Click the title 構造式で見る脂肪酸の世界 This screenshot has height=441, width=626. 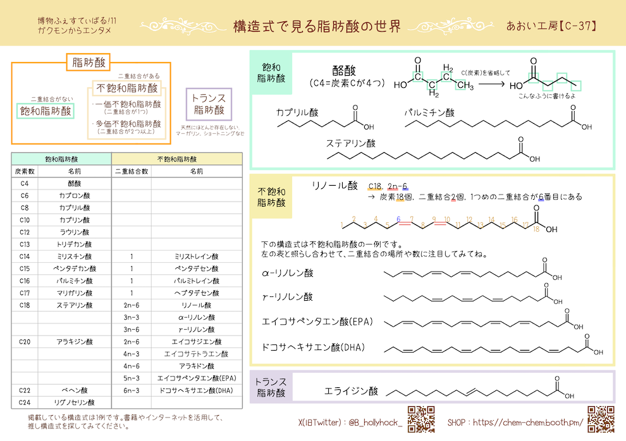(x=317, y=27)
